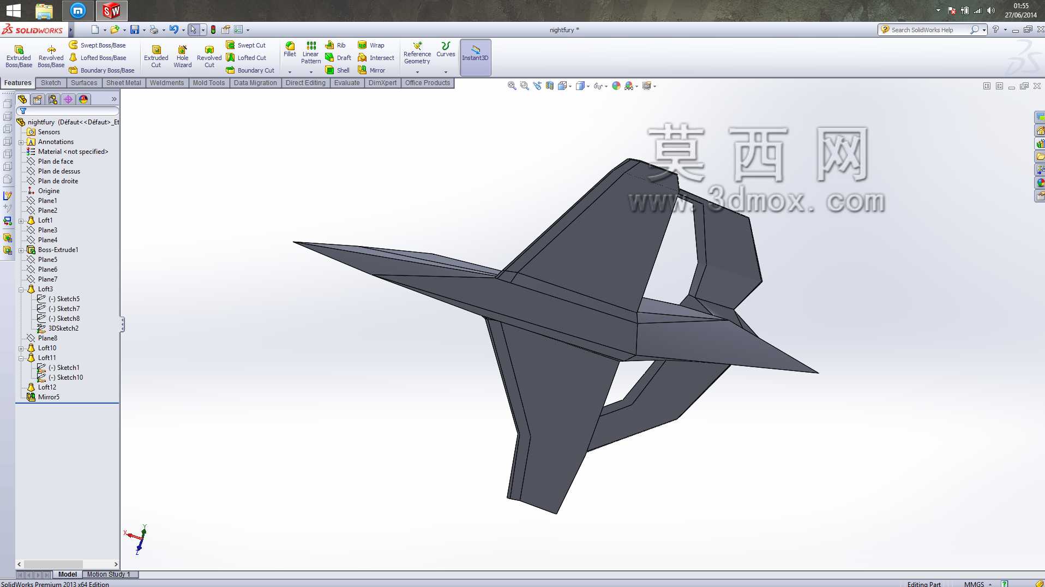Select the Rib feature
This screenshot has height=587, width=1045.
335,45
